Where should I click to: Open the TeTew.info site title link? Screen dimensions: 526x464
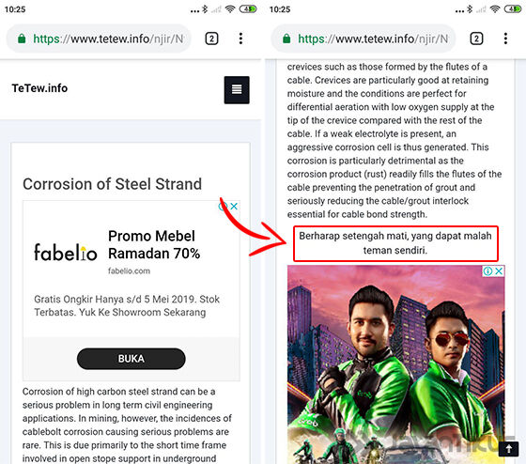click(39, 88)
